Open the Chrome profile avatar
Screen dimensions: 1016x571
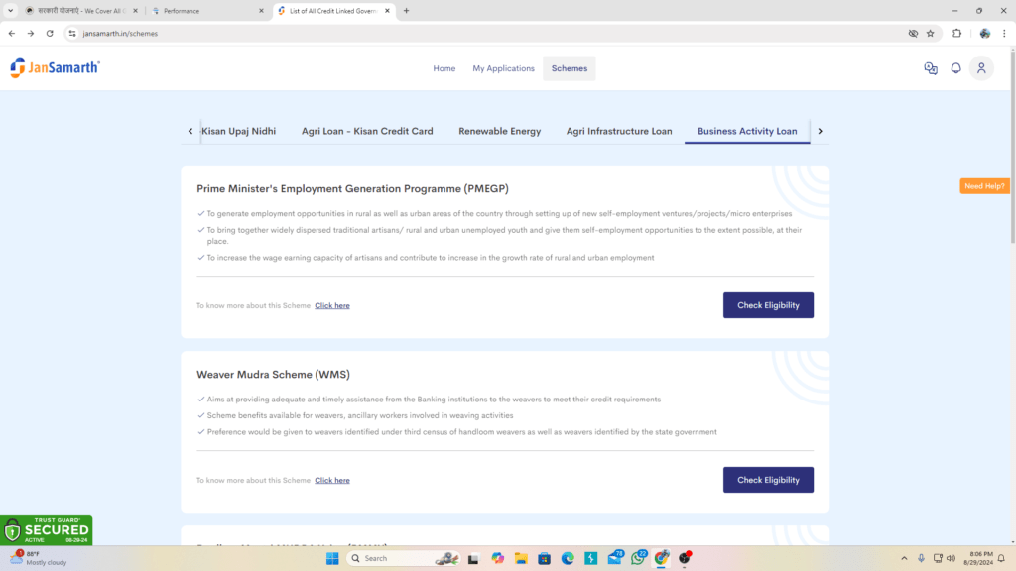point(985,33)
